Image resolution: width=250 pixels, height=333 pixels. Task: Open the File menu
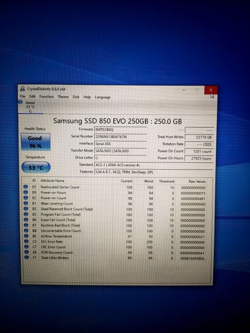(x=22, y=96)
